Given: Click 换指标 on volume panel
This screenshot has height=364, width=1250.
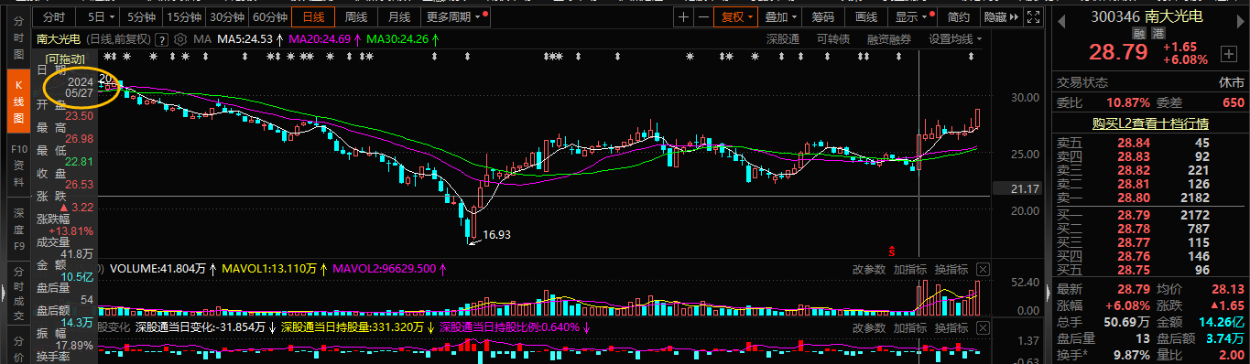Looking at the screenshot, I should pyautogui.click(x=951, y=270).
